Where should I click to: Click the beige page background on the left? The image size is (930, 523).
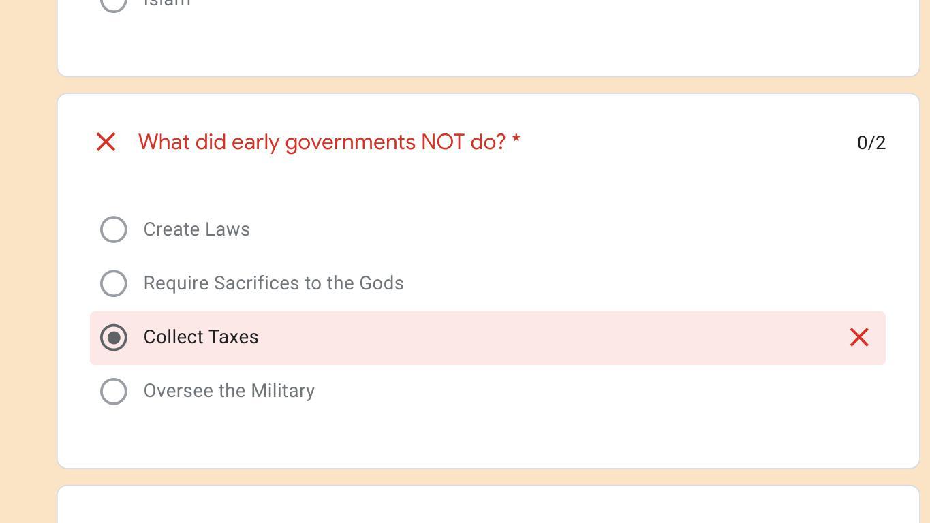click(27, 272)
